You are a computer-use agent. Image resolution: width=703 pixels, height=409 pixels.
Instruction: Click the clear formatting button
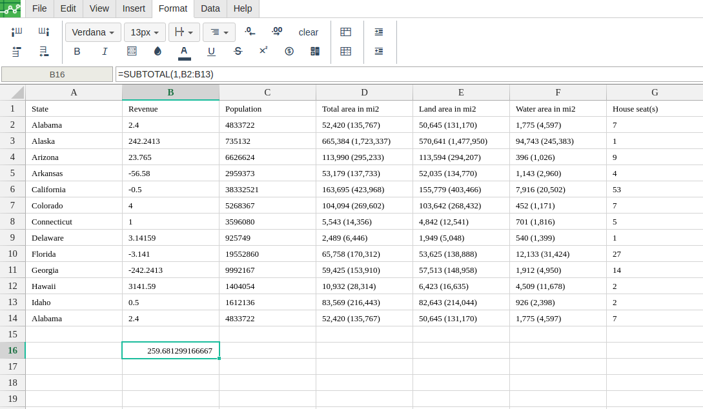point(308,32)
